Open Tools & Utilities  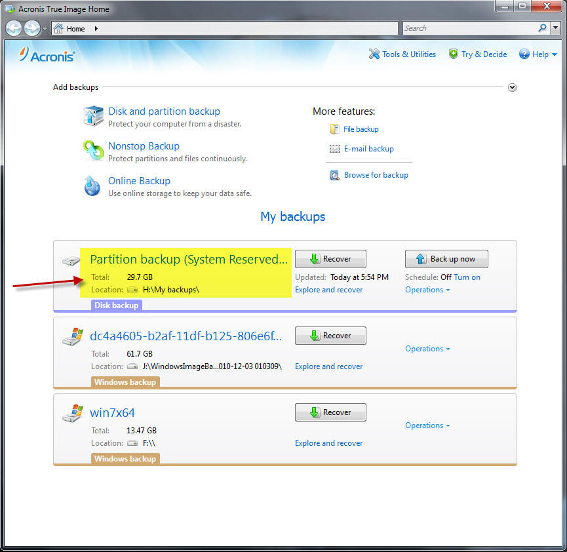(x=409, y=54)
